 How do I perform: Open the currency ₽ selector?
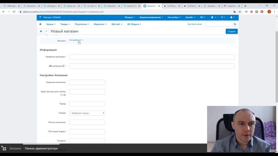click(x=223, y=17)
